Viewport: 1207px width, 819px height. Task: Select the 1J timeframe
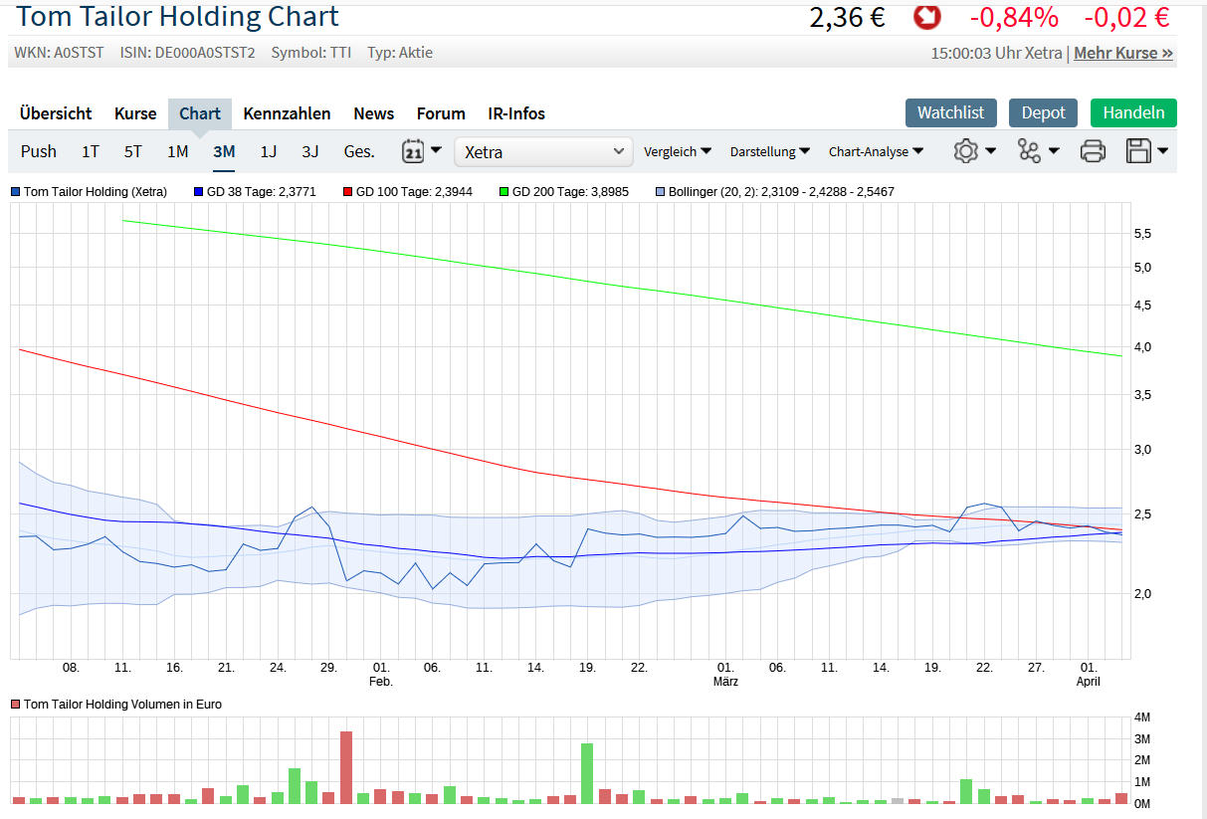coord(269,151)
